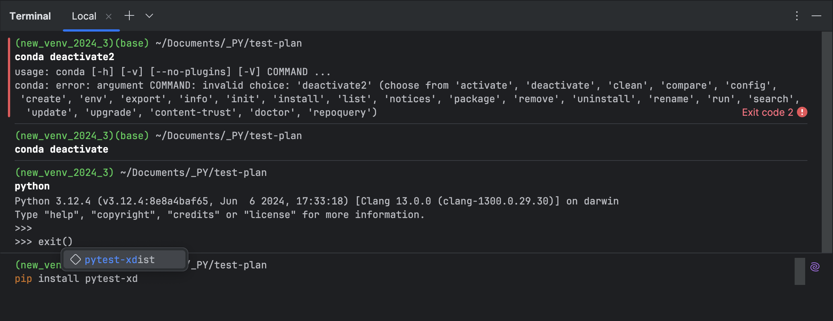Switch to the Local tab

click(x=84, y=16)
